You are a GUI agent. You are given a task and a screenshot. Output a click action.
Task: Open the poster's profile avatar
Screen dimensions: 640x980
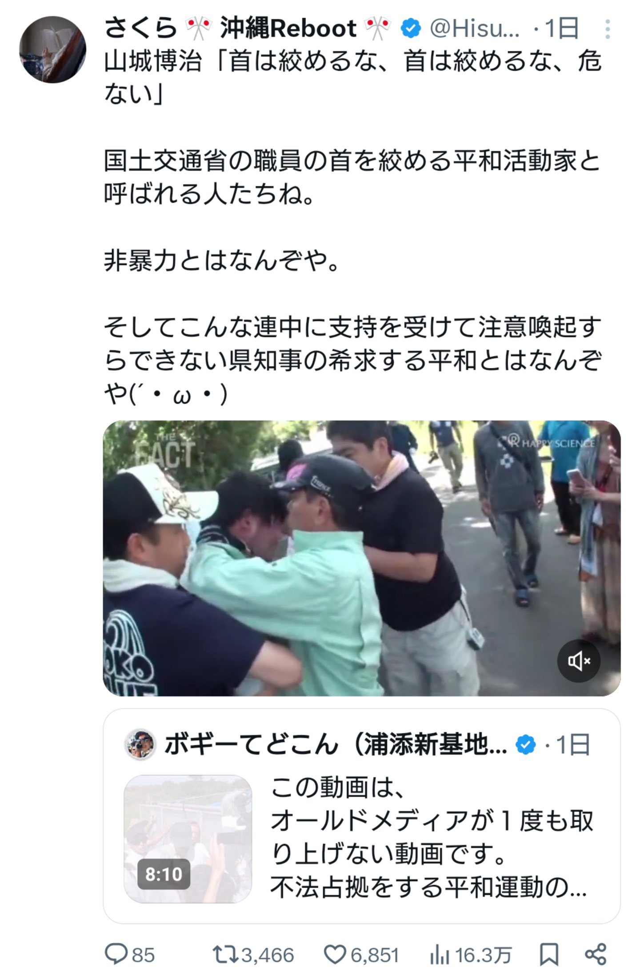tap(52, 50)
